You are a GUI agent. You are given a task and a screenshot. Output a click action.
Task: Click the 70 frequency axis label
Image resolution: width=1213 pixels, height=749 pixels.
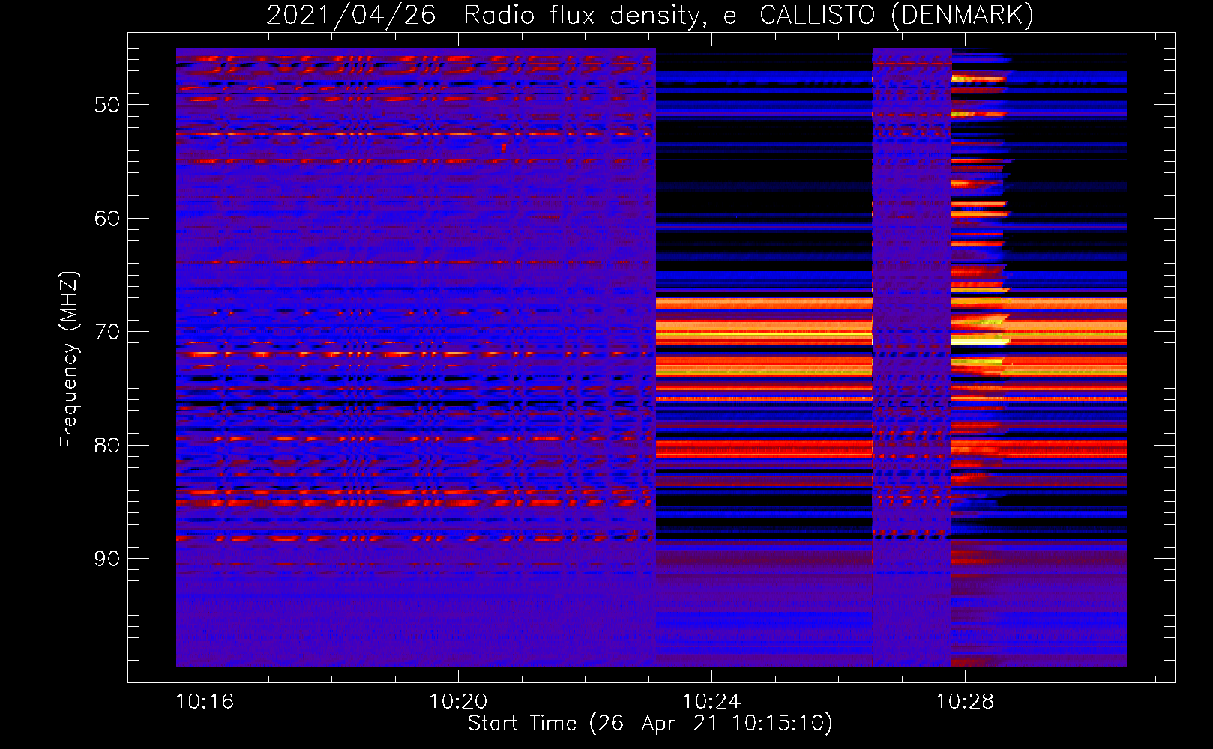[107, 332]
